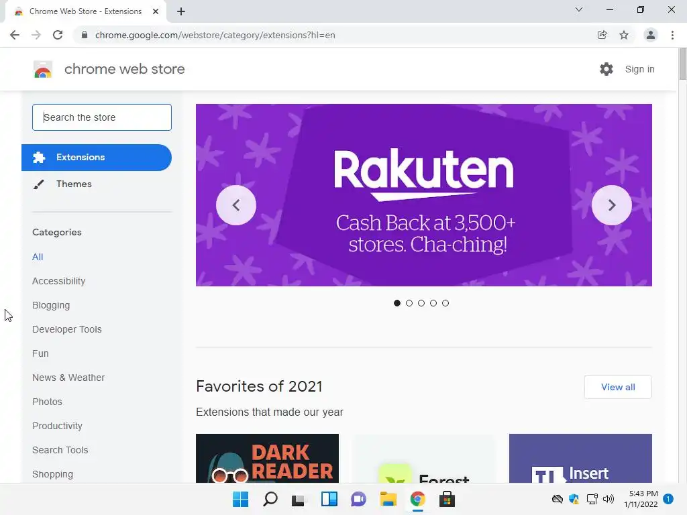
Task: Open the clock showing 5:43 PM
Action: (x=641, y=499)
